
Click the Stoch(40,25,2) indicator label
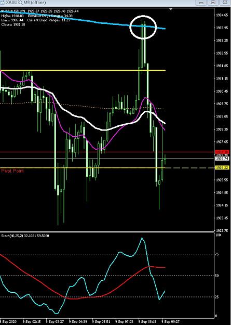click(x=25, y=236)
